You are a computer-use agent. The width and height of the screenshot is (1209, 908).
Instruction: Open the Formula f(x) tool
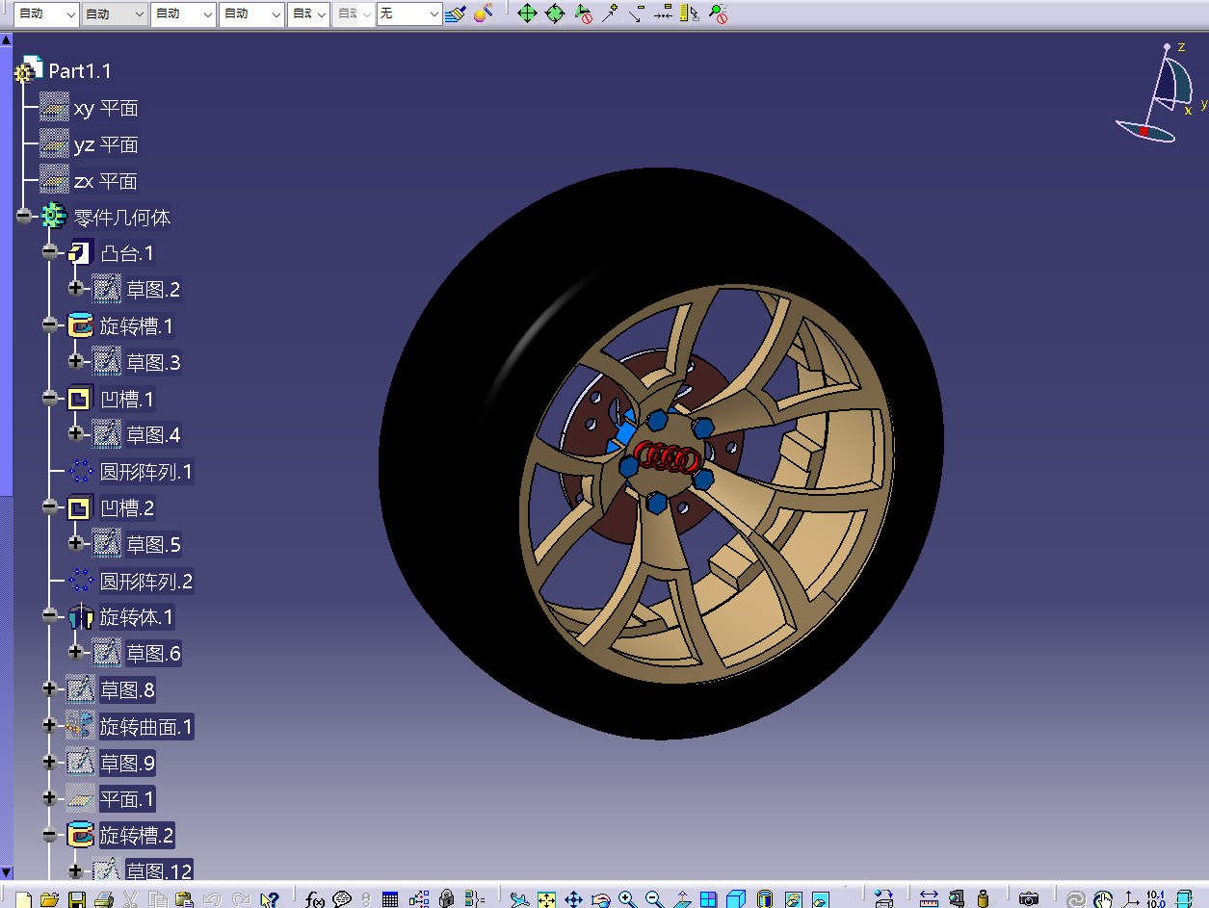tap(315, 899)
